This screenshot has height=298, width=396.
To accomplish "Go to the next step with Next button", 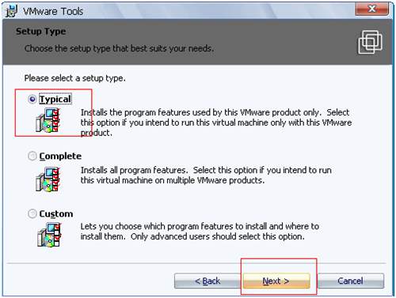I will (x=276, y=281).
